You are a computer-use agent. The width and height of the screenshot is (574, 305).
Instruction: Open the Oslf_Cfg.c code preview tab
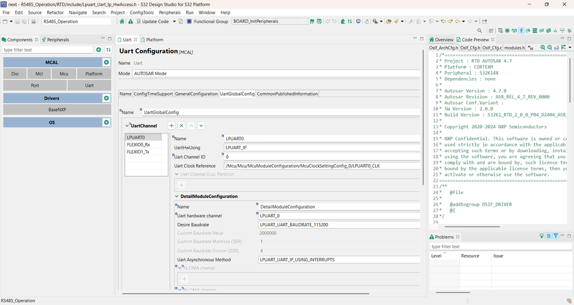(492, 48)
